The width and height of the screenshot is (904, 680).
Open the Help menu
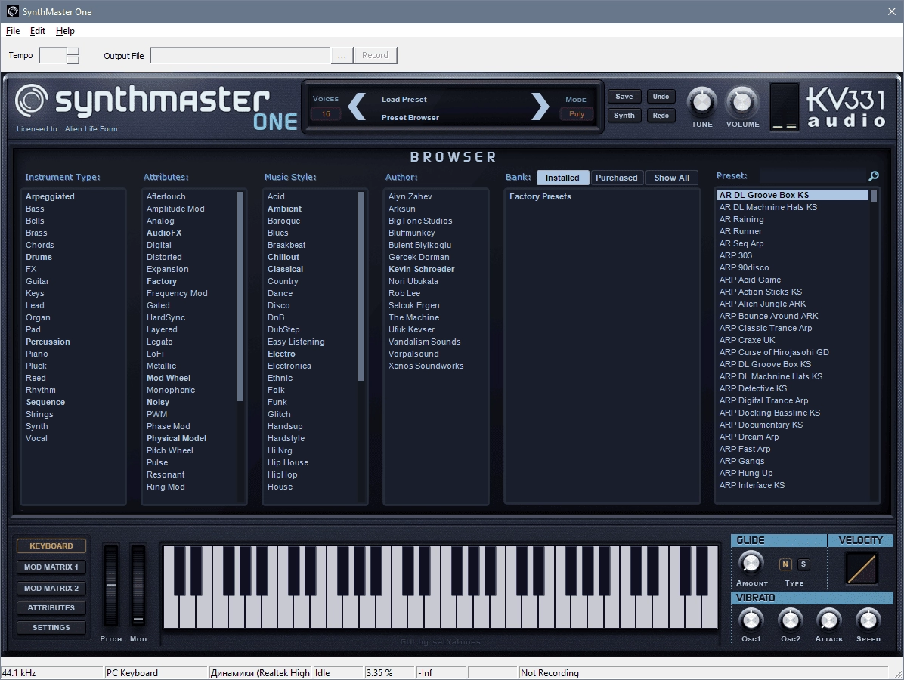pyautogui.click(x=65, y=30)
